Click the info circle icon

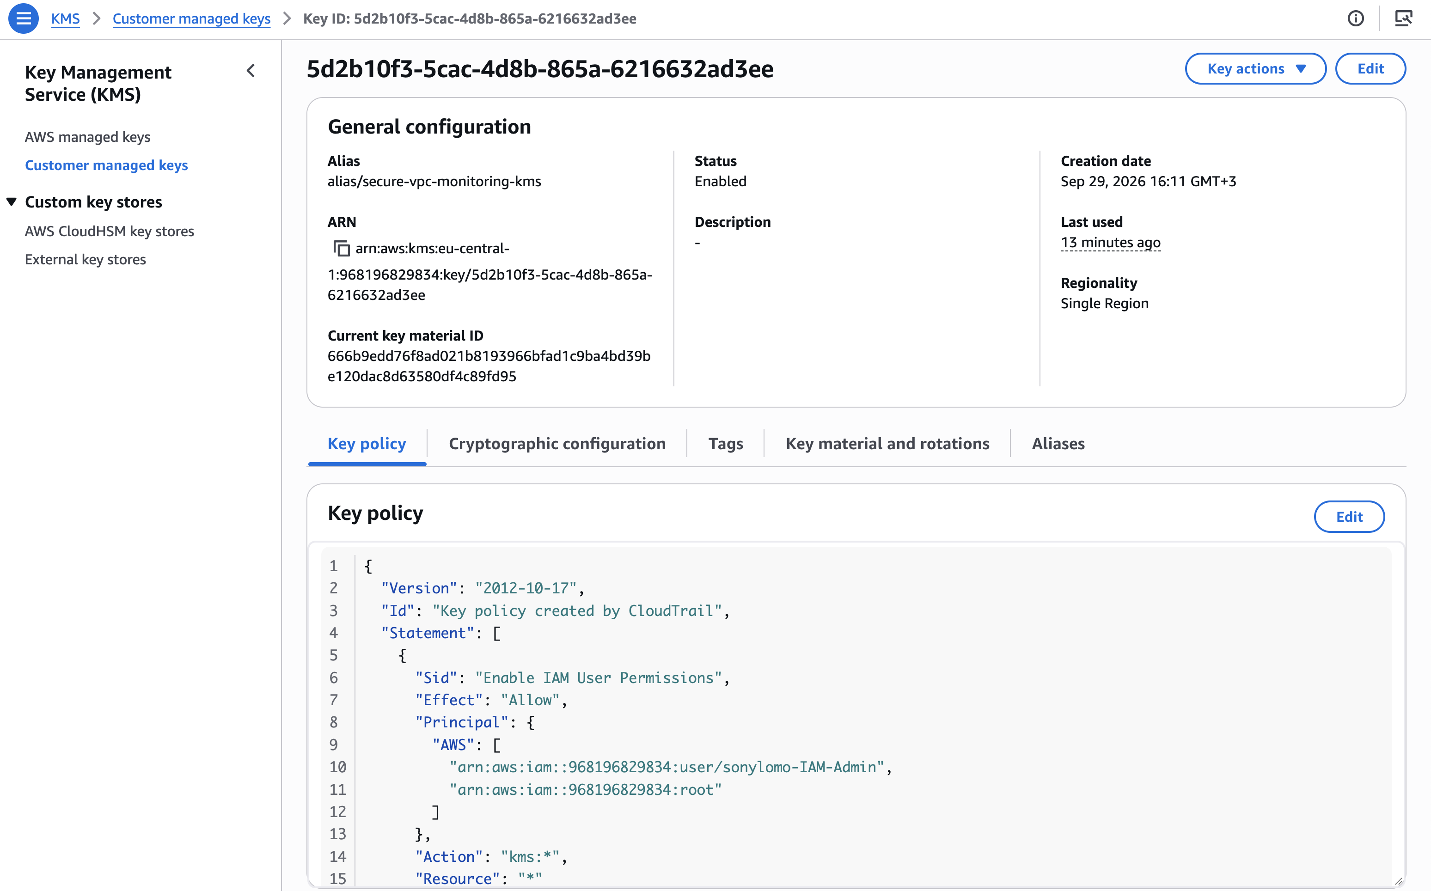tap(1356, 18)
